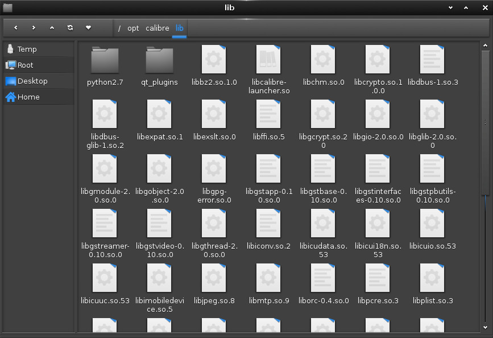Click the forward navigation arrow
493x338 pixels.
click(x=34, y=27)
